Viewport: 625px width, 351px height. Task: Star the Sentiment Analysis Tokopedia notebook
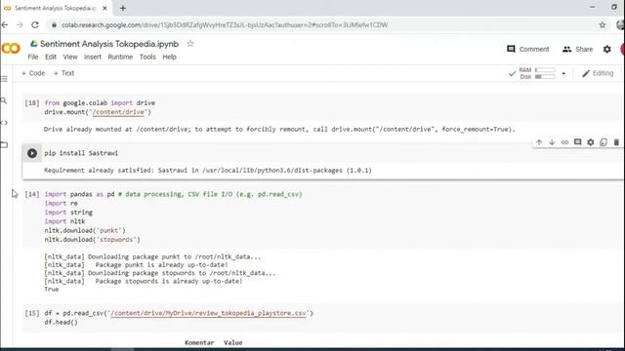(x=190, y=44)
